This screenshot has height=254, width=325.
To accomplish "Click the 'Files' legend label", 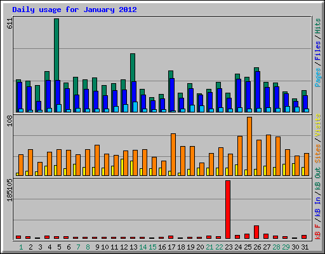I will pos(318,51).
